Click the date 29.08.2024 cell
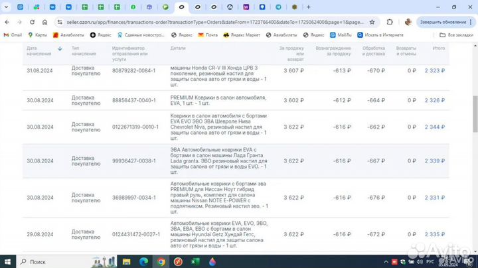 [40, 235]
